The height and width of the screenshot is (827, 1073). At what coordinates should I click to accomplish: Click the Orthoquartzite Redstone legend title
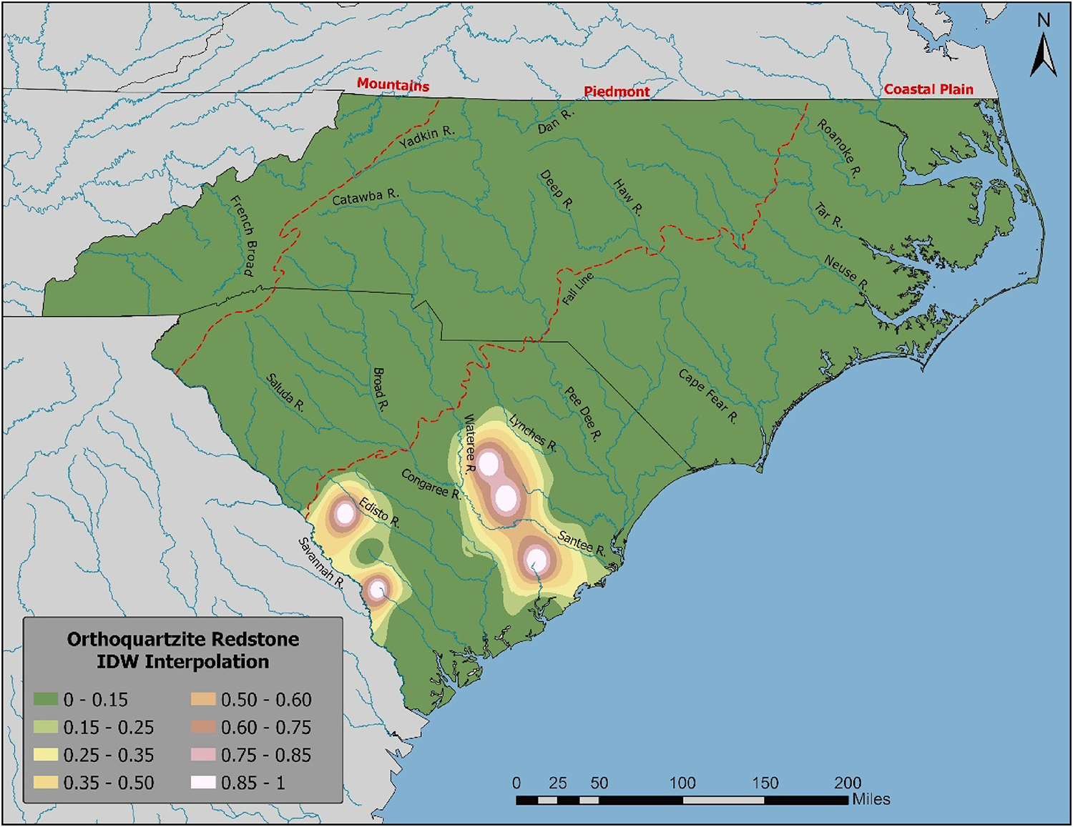click(183, 650)
